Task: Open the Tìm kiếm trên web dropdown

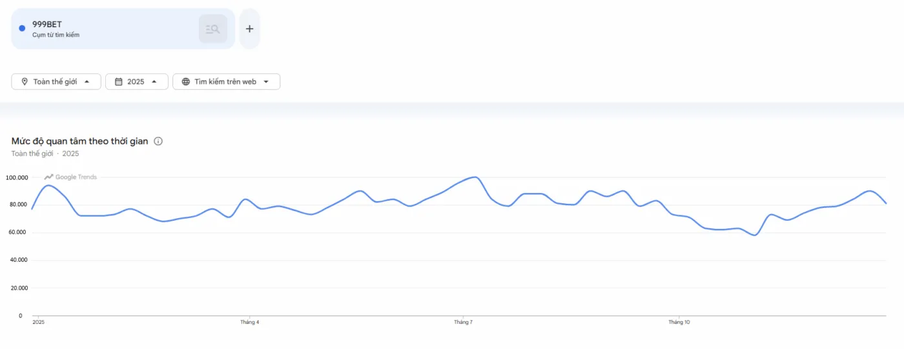Action: pyautogui.click(x=226, y=82)
